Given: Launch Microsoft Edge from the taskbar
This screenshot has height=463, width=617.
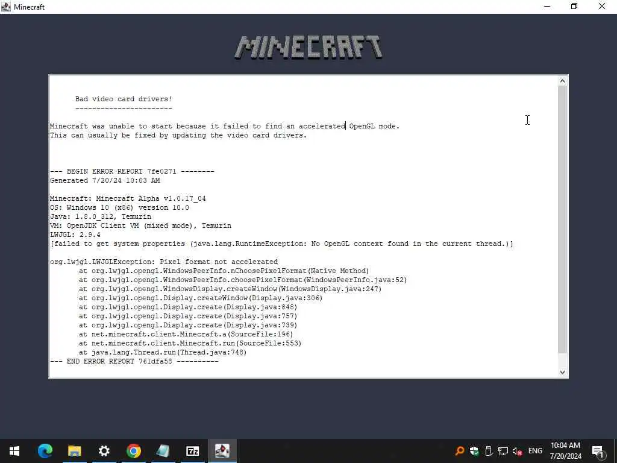Looking at the screenshot, I should click(x=45, y=451).
